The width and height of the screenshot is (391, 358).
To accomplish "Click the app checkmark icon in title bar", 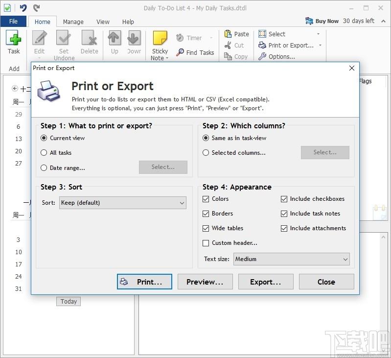I will [7, 8].
